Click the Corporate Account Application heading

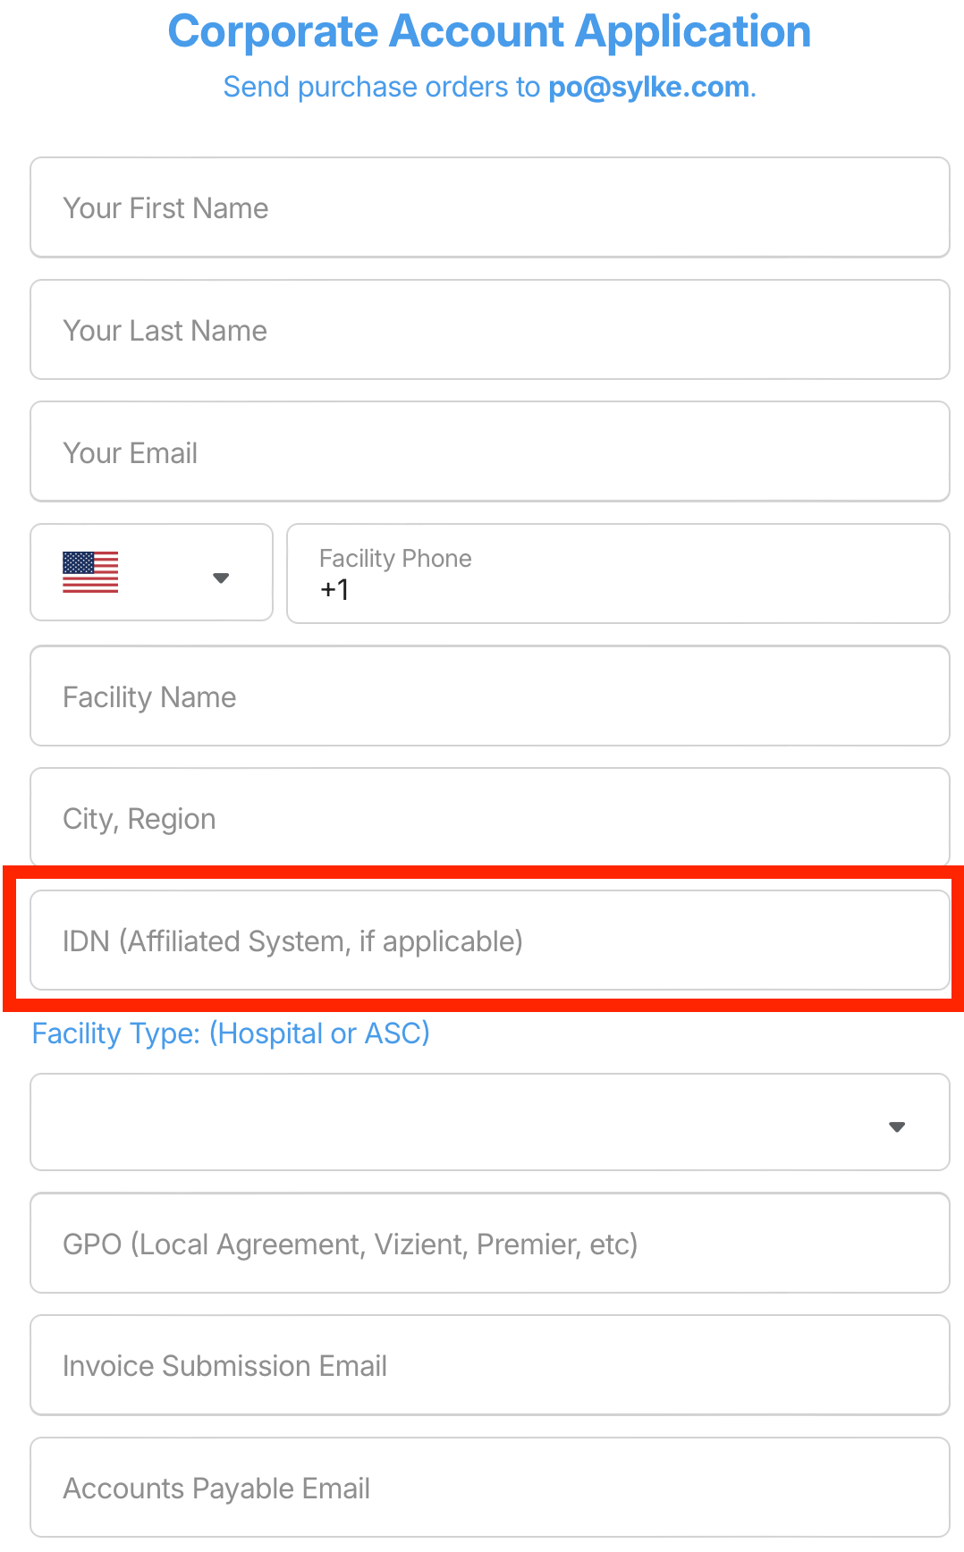tap(489, 32)
